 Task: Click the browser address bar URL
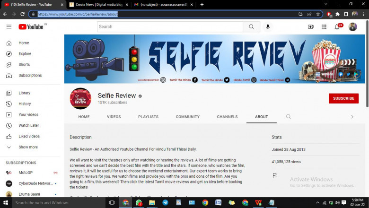(x=78, y=14)
